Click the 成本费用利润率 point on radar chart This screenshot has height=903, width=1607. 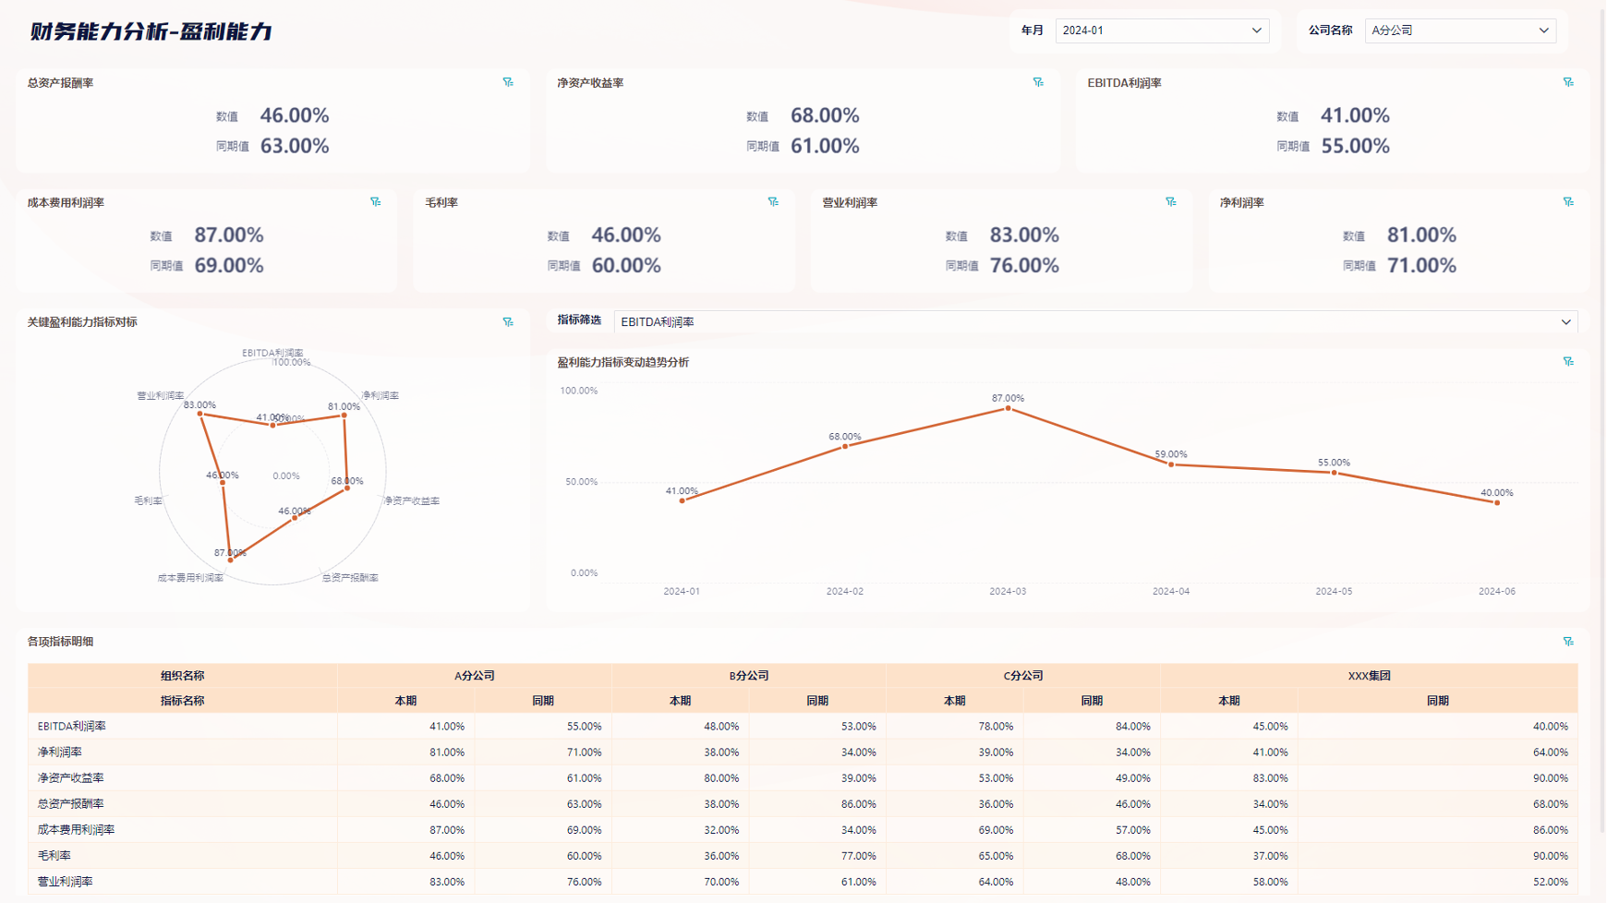click(x=231, y=560)
